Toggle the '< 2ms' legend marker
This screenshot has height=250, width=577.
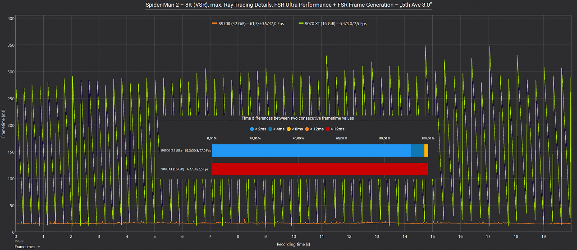[259, 129]
